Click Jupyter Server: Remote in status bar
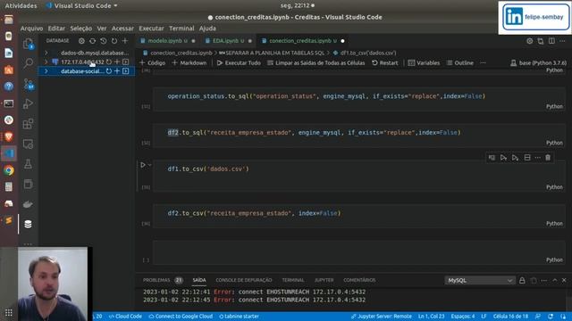The image size is (572, 321). tap(382, 317)
